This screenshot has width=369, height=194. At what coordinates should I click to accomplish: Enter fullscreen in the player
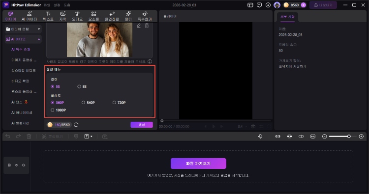coord(269,126)
